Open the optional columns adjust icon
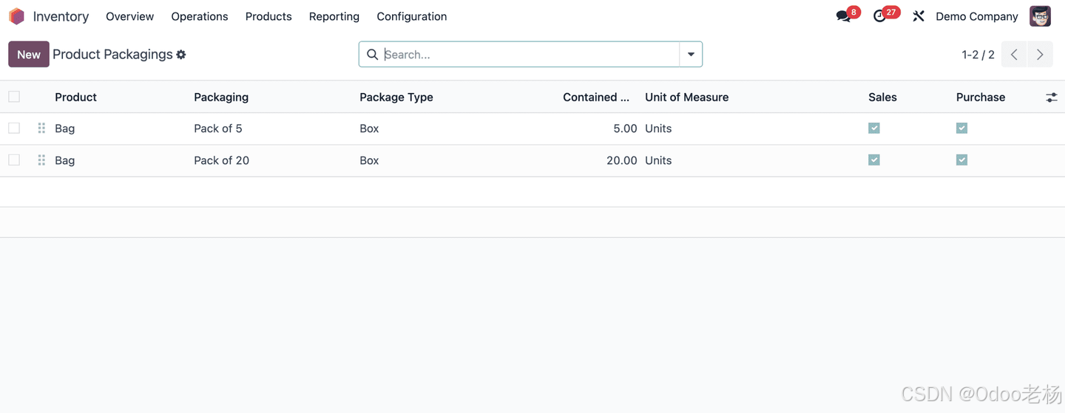 [x=1051, y=98]
